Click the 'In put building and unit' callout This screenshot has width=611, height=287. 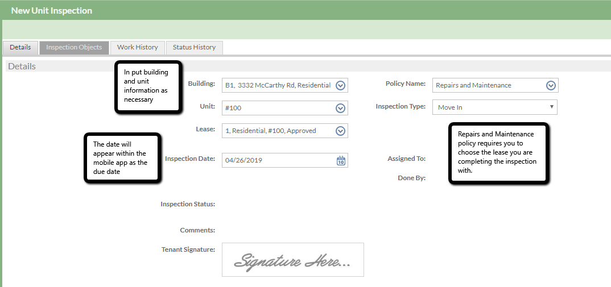[148, 87]
